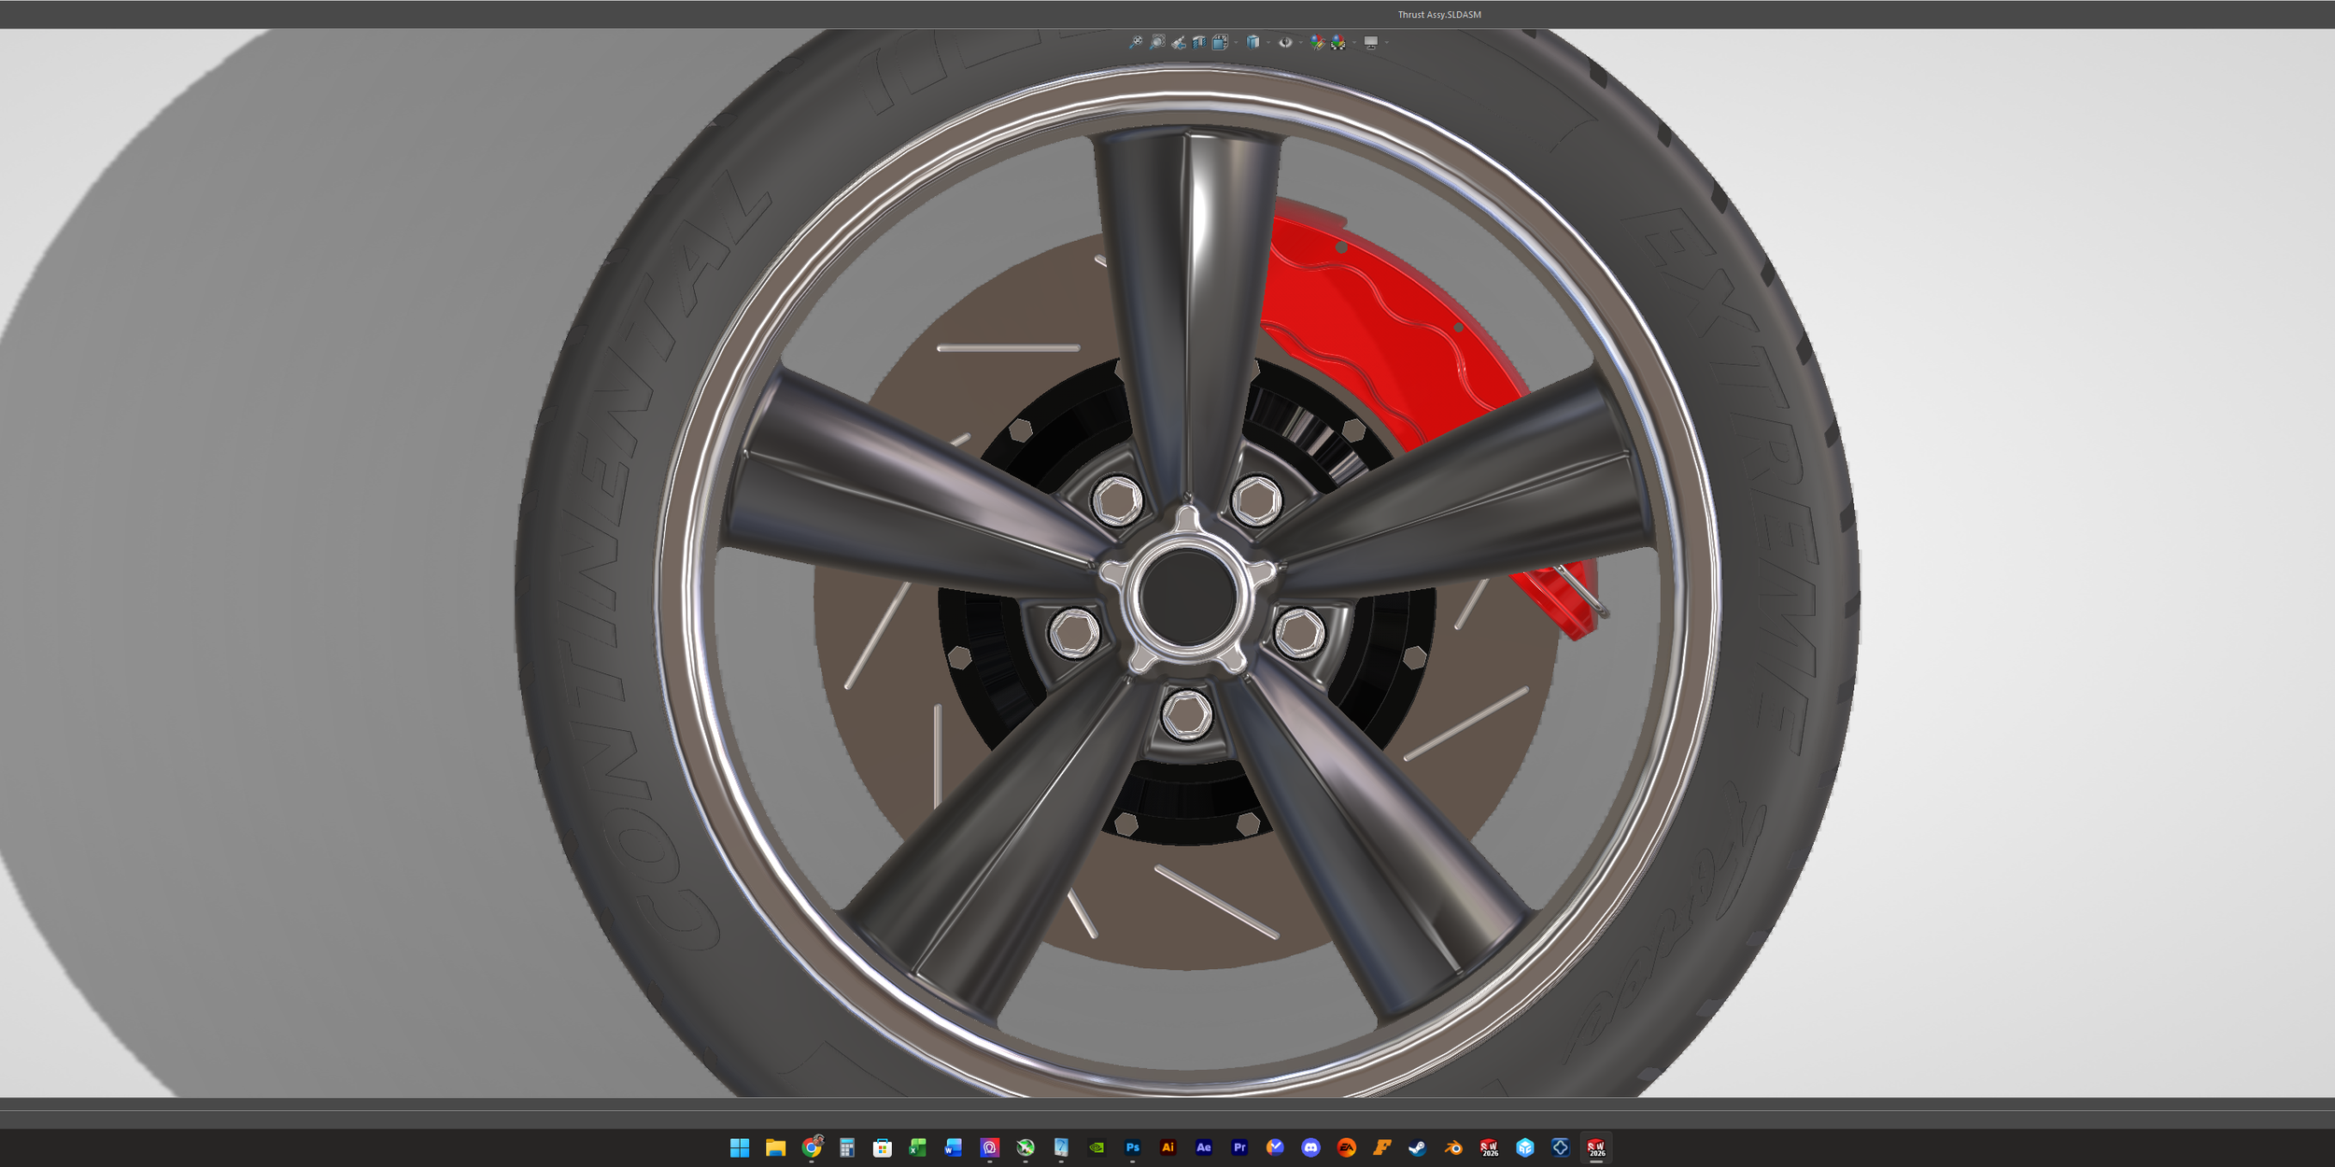The height and width of the screenshot is (1167, 2335).
Task: Return to the Previous View
Action: (x=1179, y=42)
